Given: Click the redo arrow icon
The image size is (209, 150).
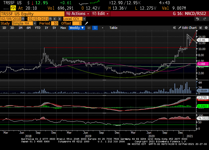Looking at the screenshot, I should [x=205, y=19].
